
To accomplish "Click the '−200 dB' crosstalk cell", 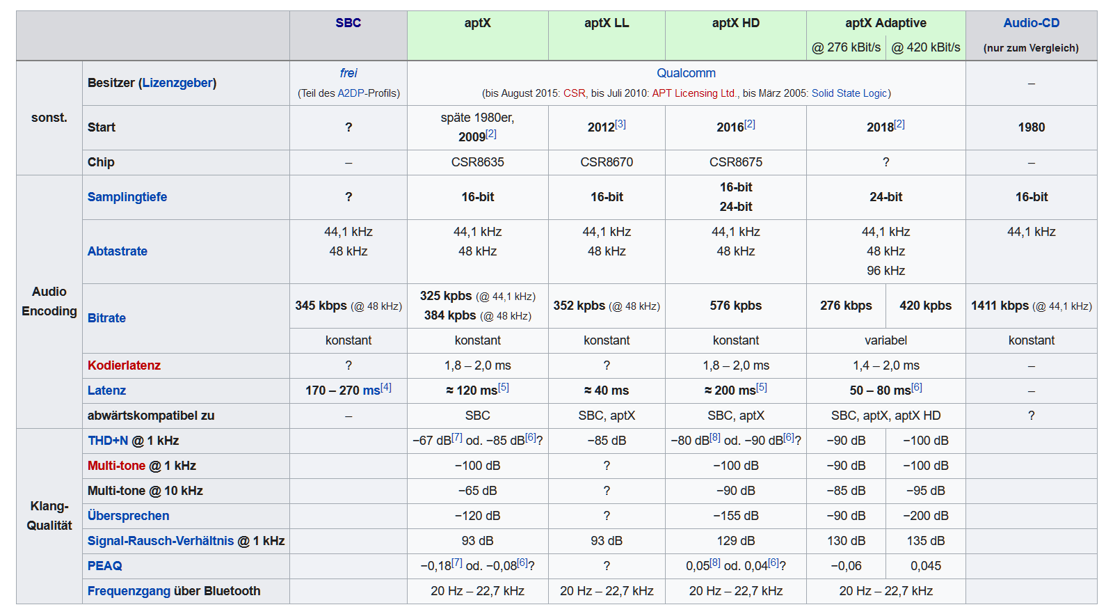I will click(926, 516).
